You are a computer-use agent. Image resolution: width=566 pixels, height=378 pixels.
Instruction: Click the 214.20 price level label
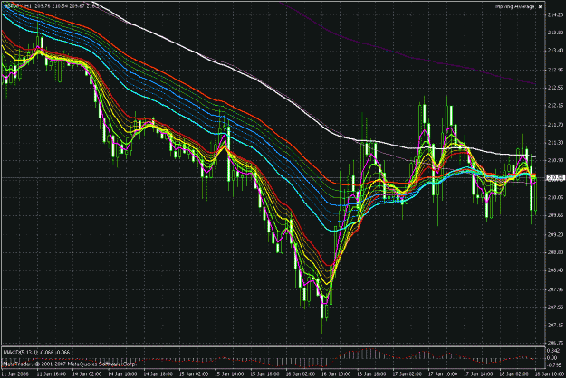pos(556,14)
